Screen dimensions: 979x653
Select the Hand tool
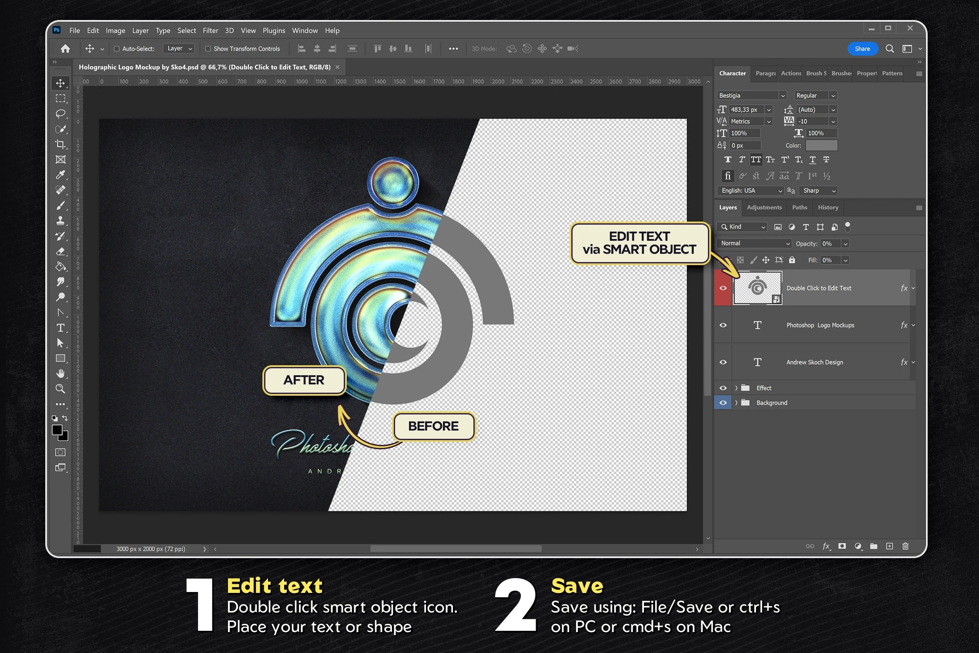click(x=60, y=374)
